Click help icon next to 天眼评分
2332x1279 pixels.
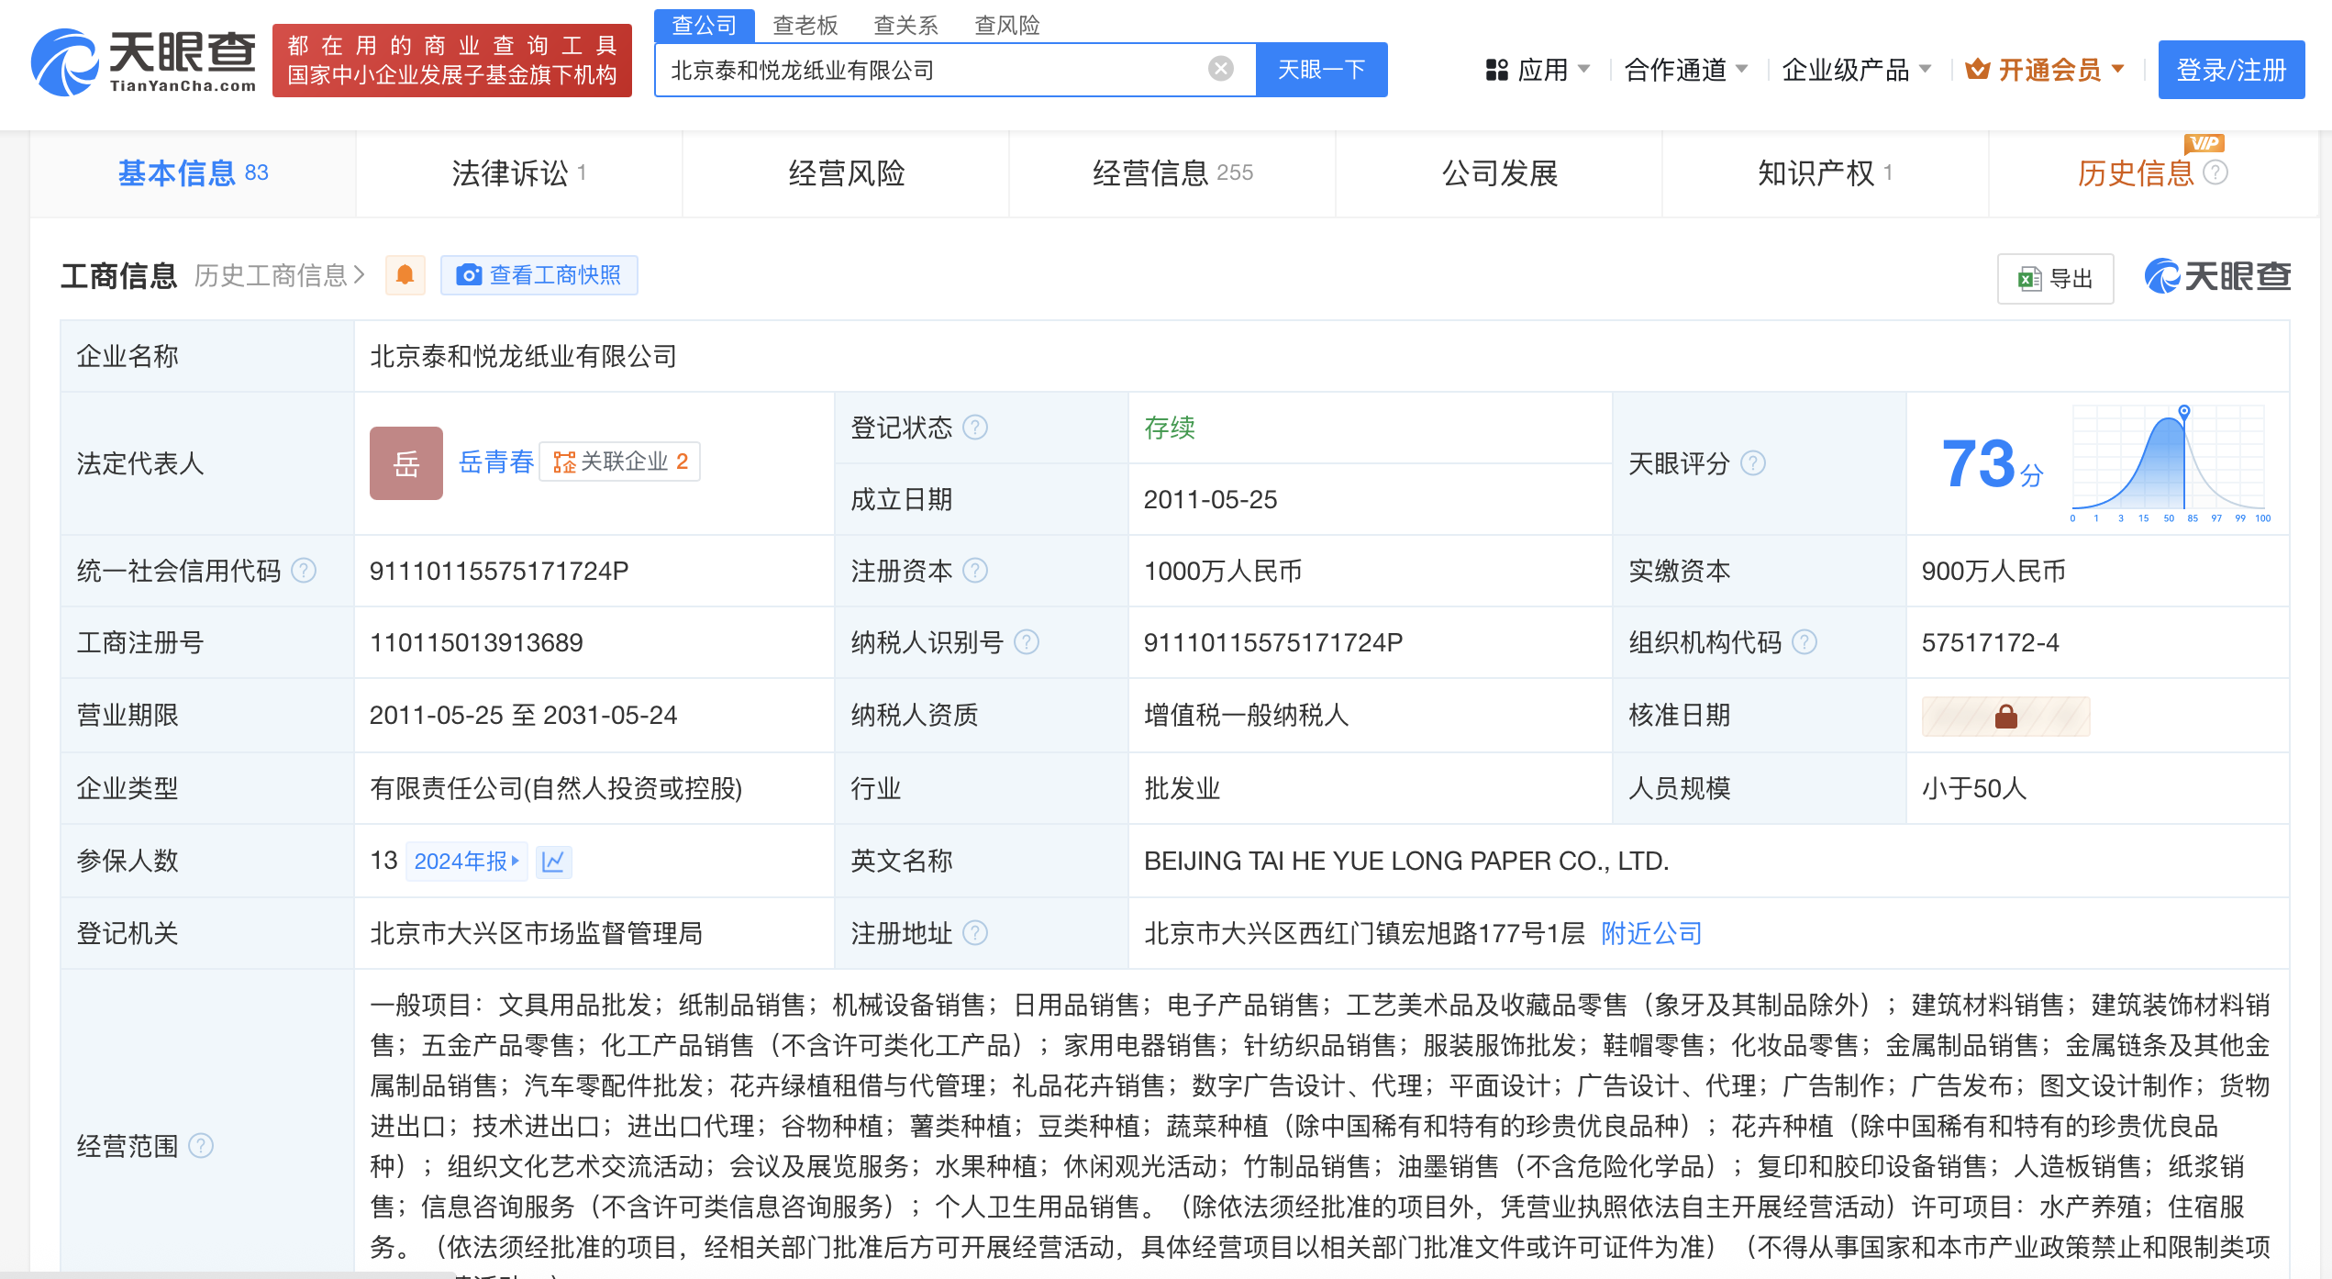[x=1753, y=463]
